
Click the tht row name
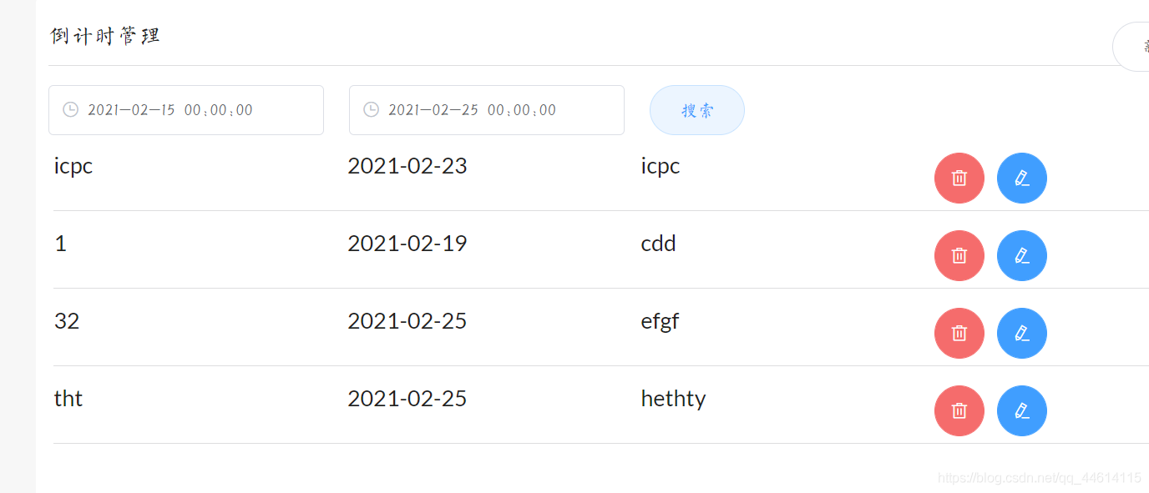pyautogui.click(x=68, y=399)
